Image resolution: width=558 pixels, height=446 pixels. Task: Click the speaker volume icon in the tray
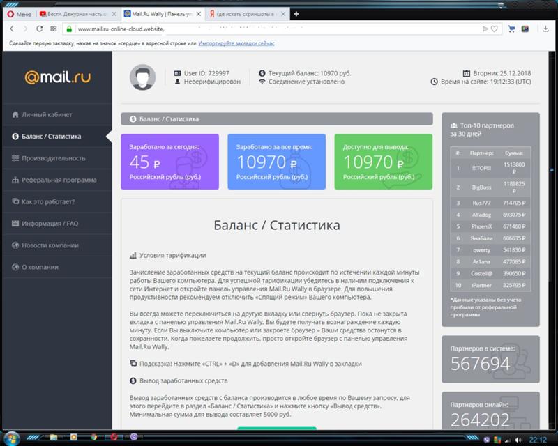518,440
